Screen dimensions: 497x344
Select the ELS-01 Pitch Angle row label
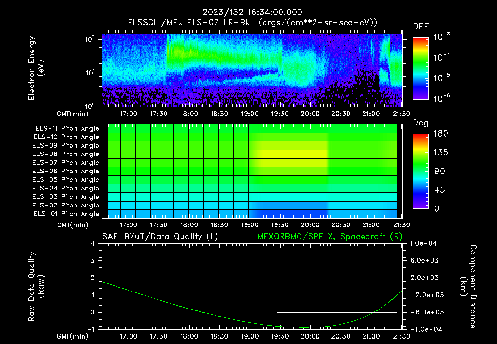[66, 214]
